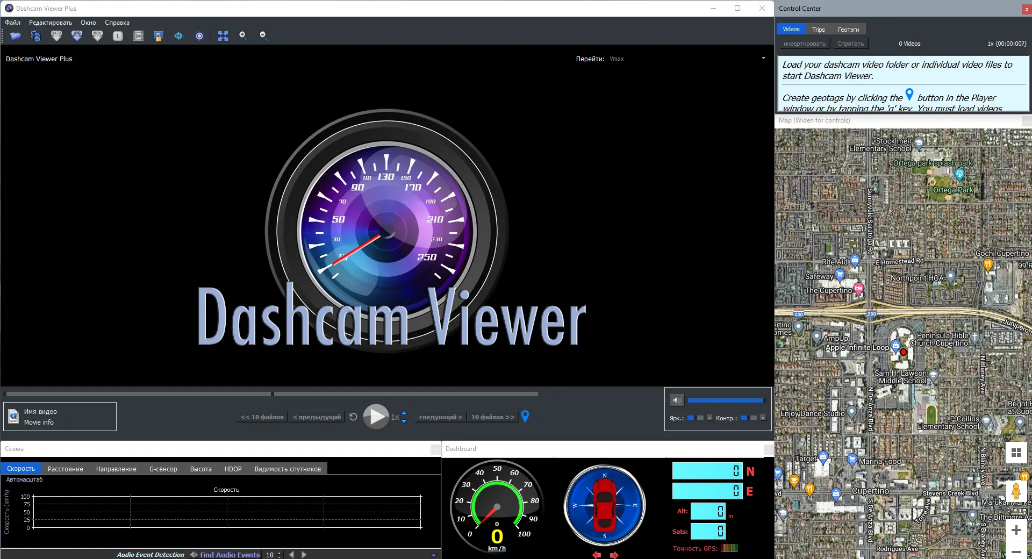This screenshot has width=1032, height=559.
Task: Mute audio with the speaker button
Action: 677,400
